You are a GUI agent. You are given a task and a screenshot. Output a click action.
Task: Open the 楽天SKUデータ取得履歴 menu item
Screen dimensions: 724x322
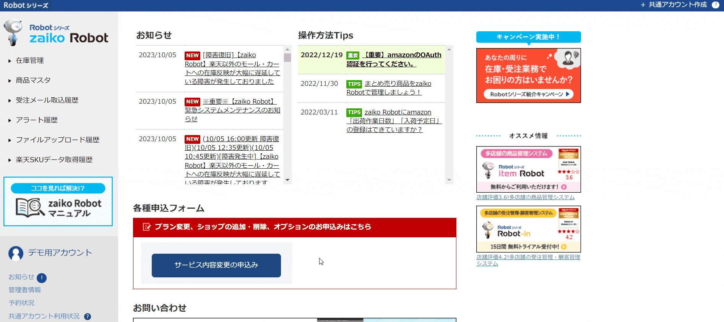(x=54, y=160)
